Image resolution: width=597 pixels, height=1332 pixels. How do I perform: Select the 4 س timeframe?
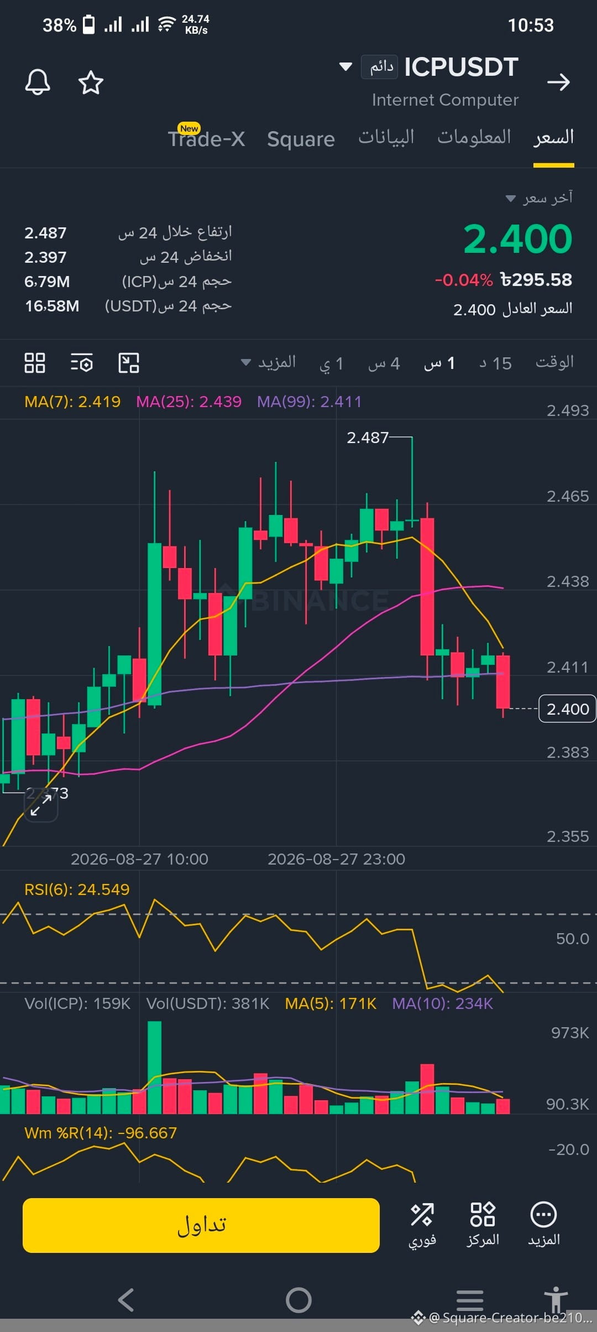pos(384,363)
